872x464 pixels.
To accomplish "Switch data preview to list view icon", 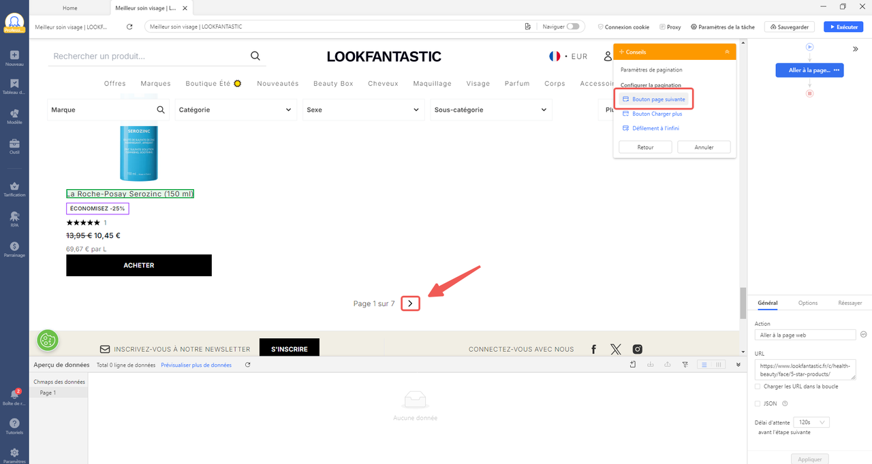I will (704, 365).
